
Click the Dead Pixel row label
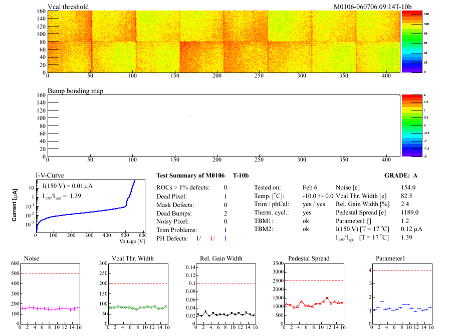[170, 196]
